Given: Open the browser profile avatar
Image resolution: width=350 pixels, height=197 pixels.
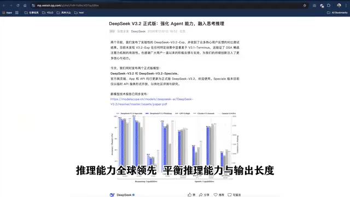Looking at the screenshot, I should click(339, 5).
